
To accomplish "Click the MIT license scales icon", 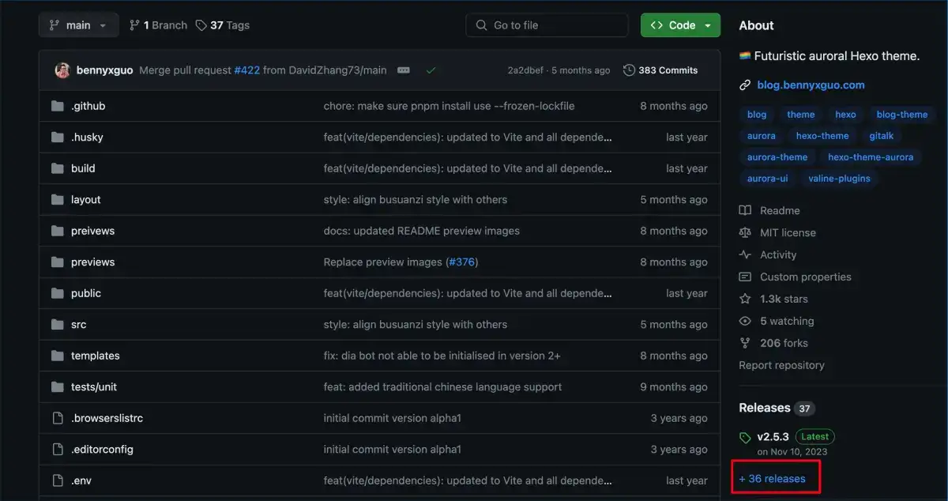I will click(743, 232).
